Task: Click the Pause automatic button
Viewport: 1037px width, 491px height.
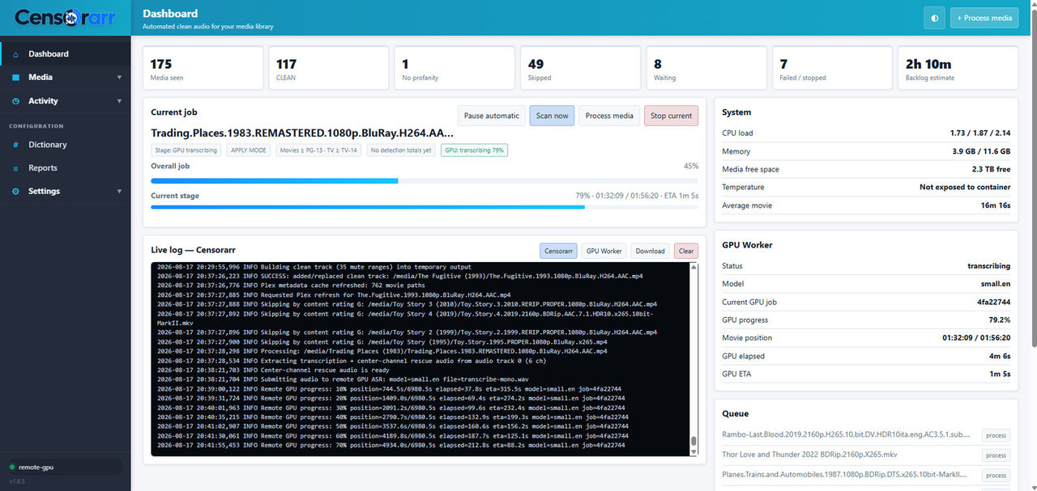Action: 491,116
